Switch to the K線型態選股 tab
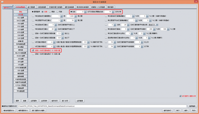This screenshot has width=199, height=114. click(x=42, y=7)
